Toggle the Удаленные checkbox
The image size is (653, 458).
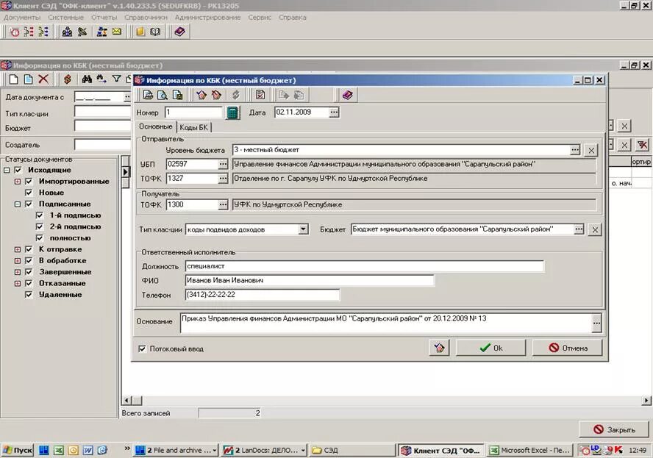tap(29, 294)
